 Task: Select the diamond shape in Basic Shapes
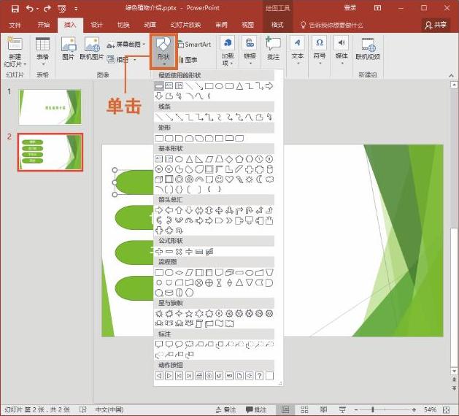229,159
